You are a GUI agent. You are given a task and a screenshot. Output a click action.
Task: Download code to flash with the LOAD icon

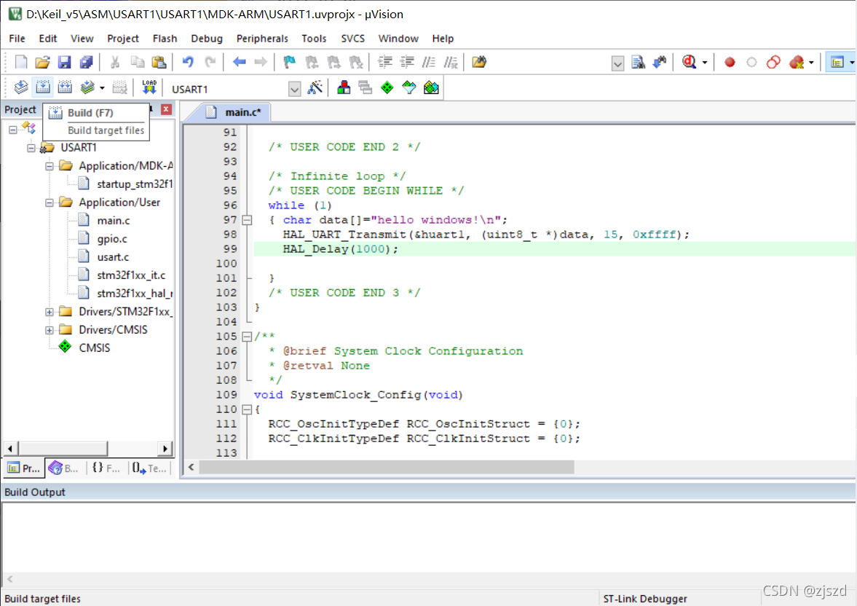[x=149, y=87]
